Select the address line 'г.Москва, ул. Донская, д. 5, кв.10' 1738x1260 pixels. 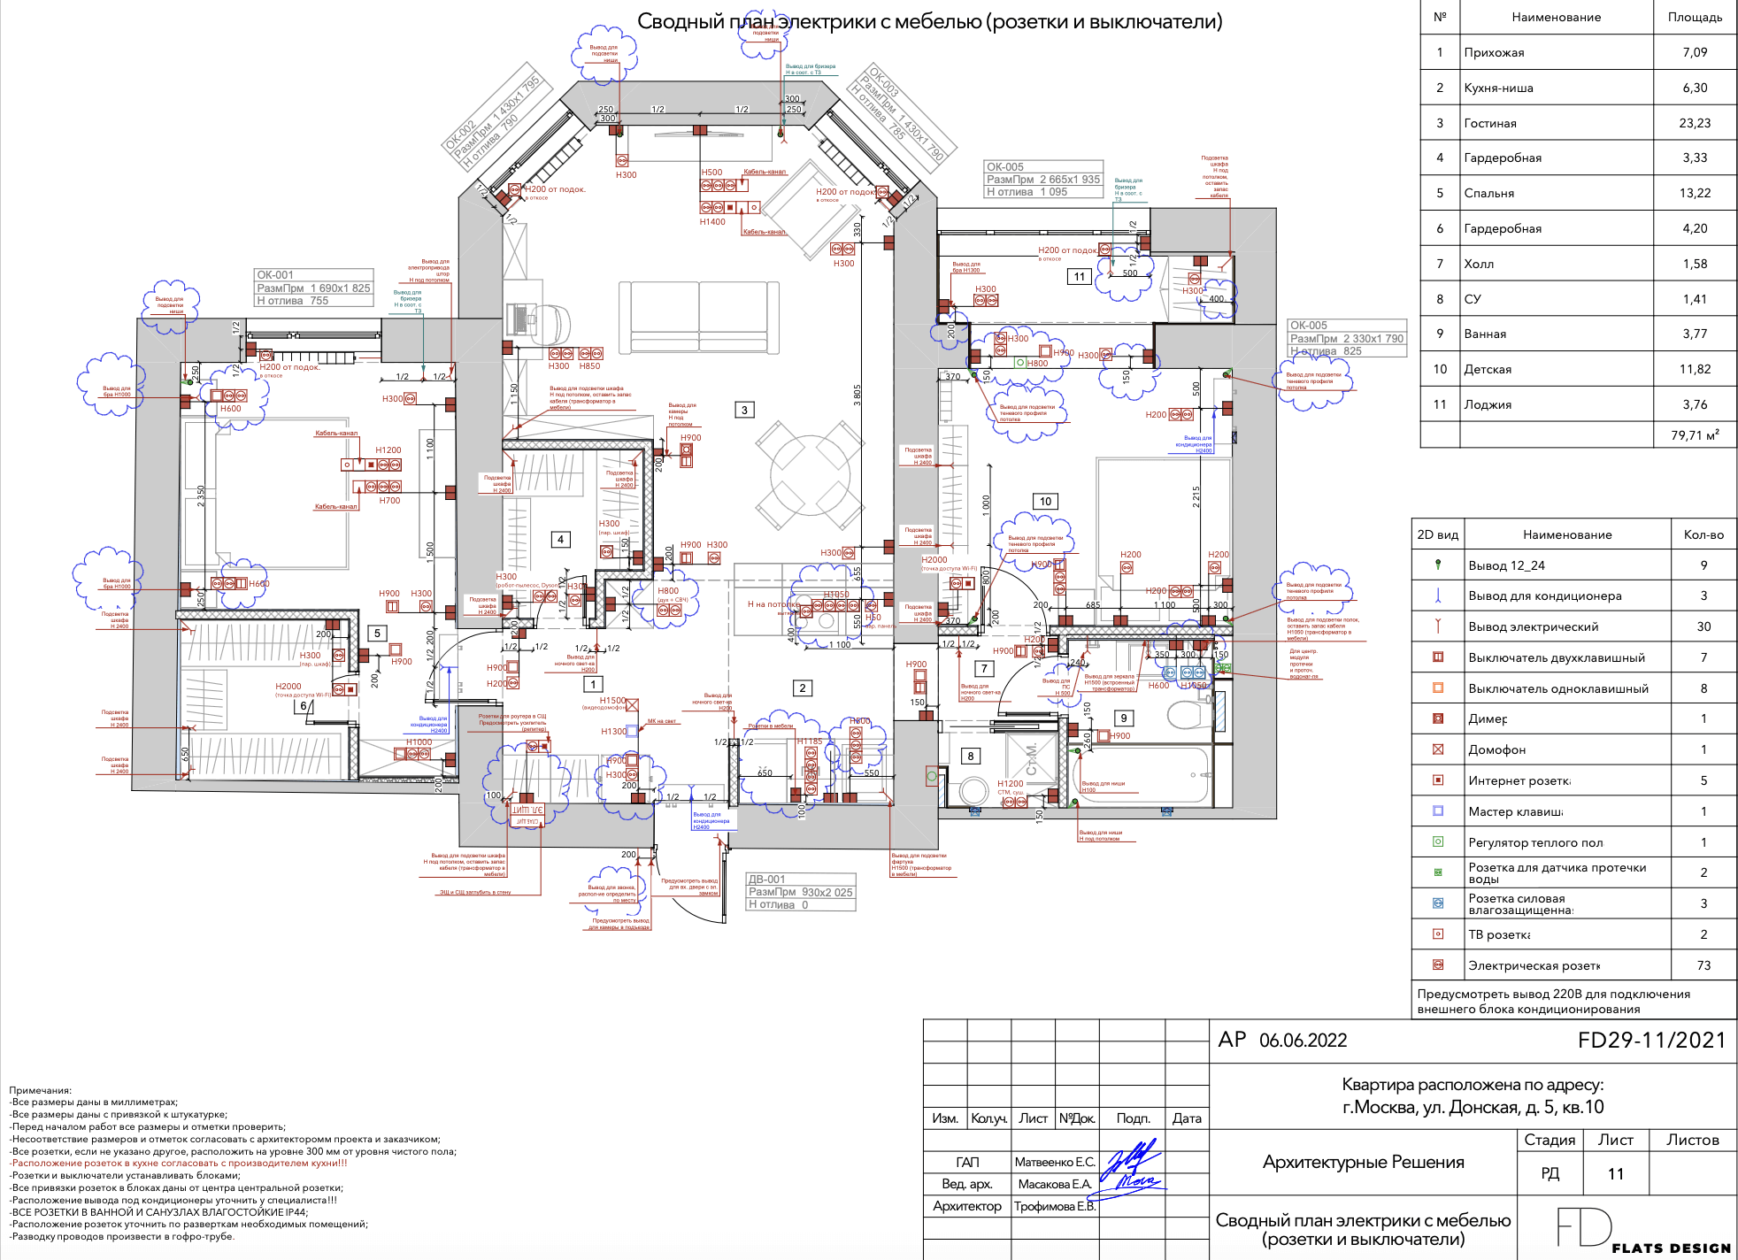pyautogui.click(x=1473, y=1107)
